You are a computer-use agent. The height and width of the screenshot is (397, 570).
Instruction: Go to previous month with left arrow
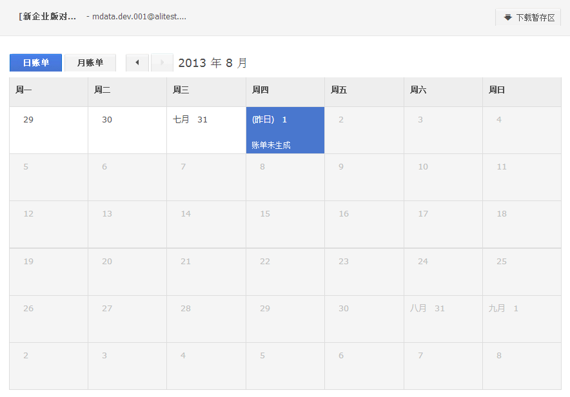[x=137, y=63]
